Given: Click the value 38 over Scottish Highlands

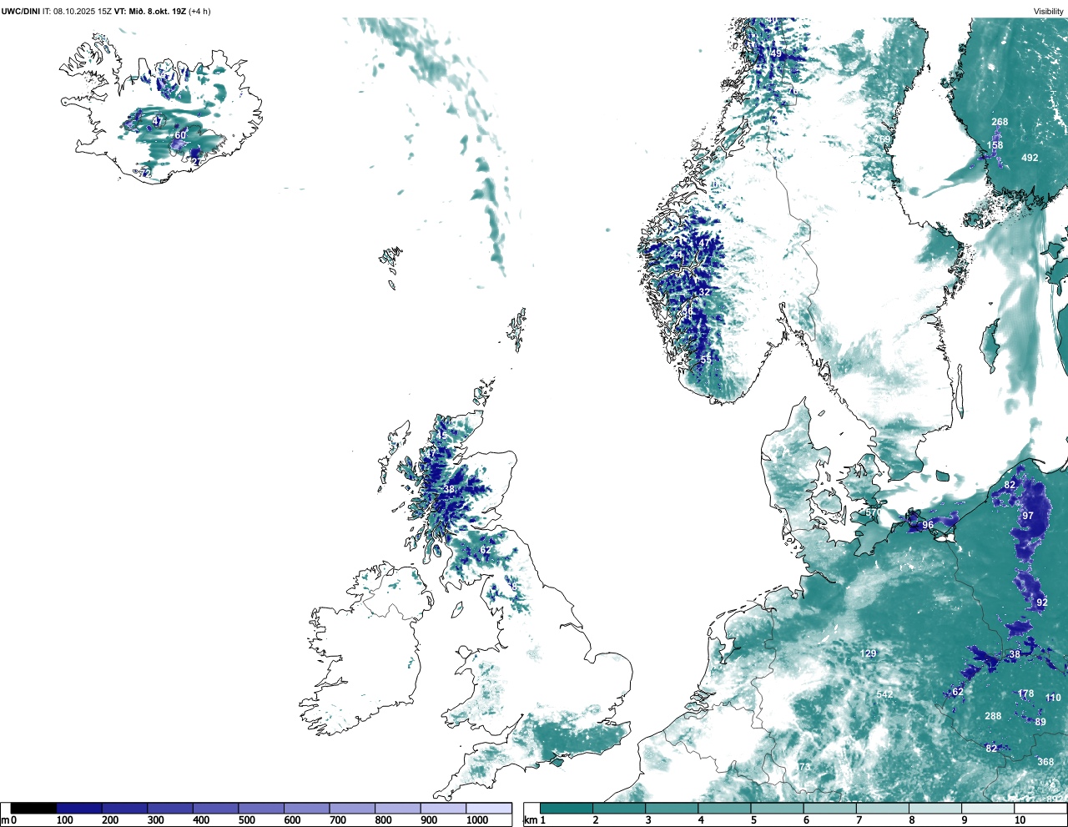Looking at the screenshot, I should (449, 489).
